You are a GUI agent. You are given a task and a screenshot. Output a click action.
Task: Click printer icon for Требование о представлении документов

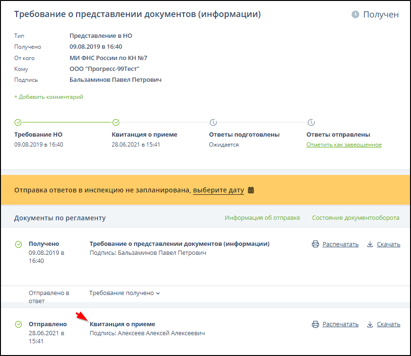point(315,244)
